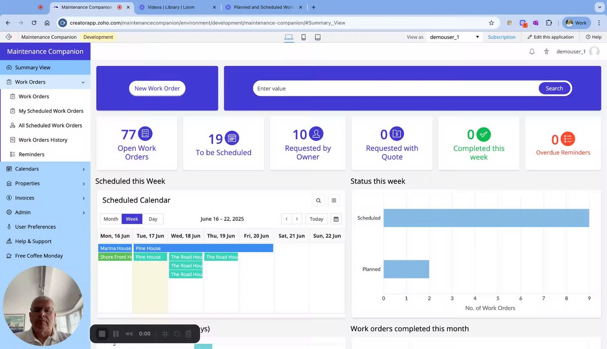This screenshot has width=607, height=349.
Task: Click the Requested by Owner person icon
Action: (x=316, y=134)
